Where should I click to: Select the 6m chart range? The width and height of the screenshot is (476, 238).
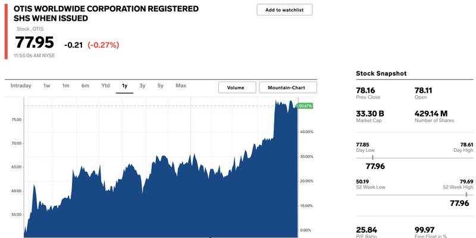tap(85, 86)
